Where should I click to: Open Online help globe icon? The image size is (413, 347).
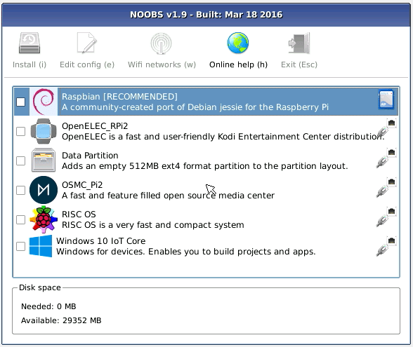[238, 43]
